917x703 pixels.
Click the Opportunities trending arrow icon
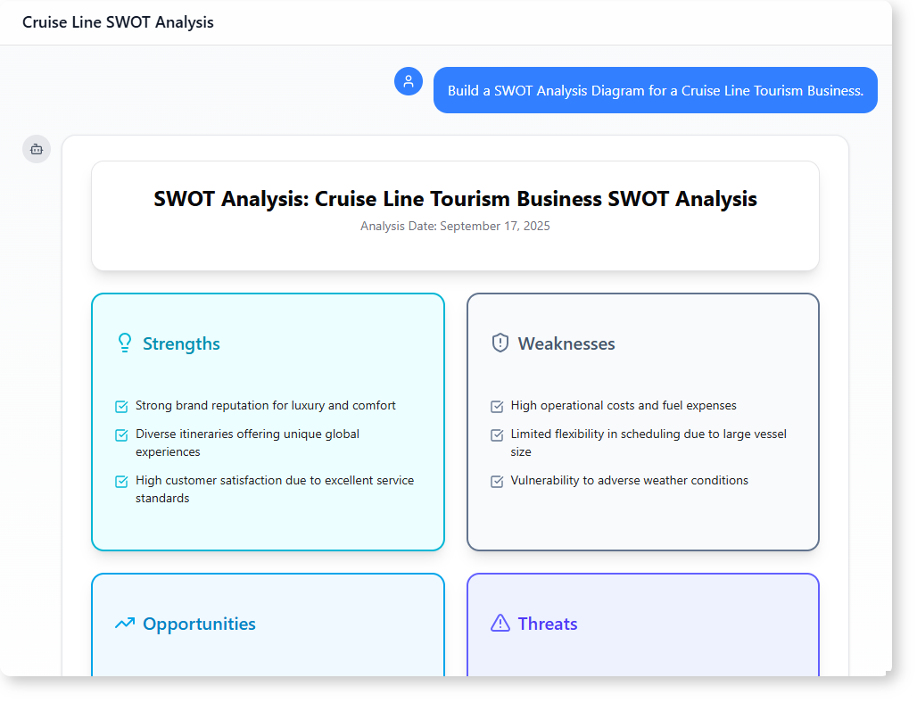[x=125, y=624]
